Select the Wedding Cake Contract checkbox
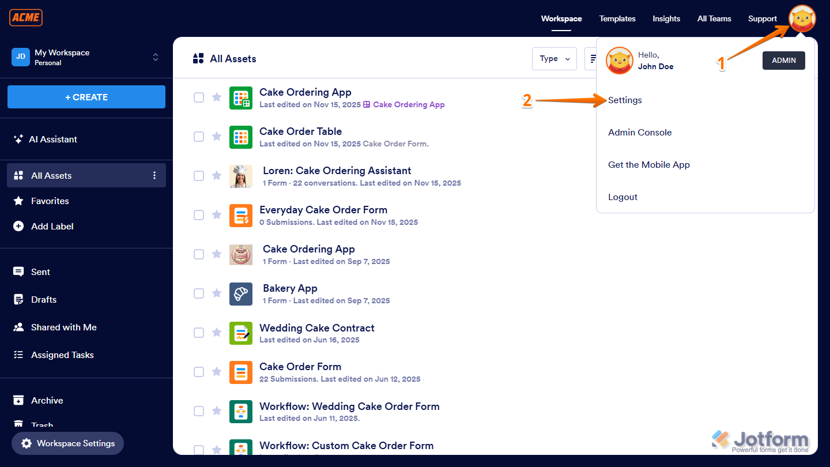830x467 pixels. [x=199, y=333]
